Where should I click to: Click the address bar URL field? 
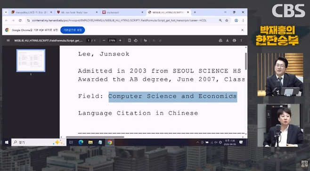(119, 20)
